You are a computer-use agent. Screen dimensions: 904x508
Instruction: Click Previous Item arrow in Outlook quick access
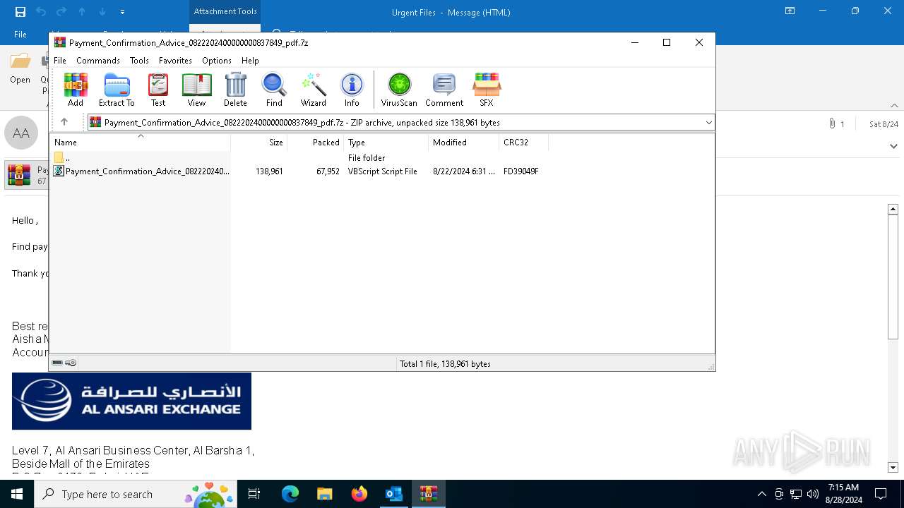pyautogui.click(x=82, y=12)
